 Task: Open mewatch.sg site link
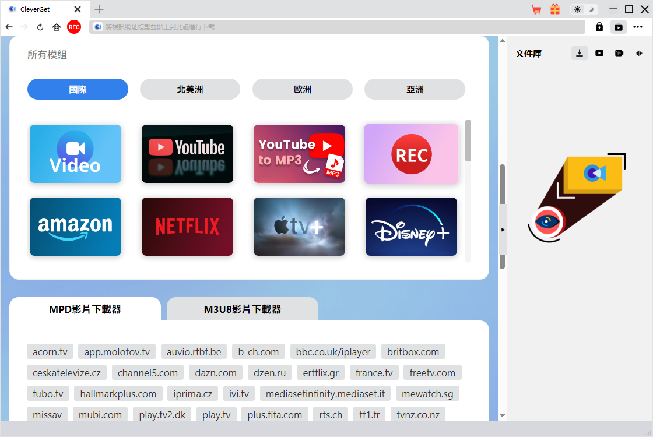coord(428,393)
